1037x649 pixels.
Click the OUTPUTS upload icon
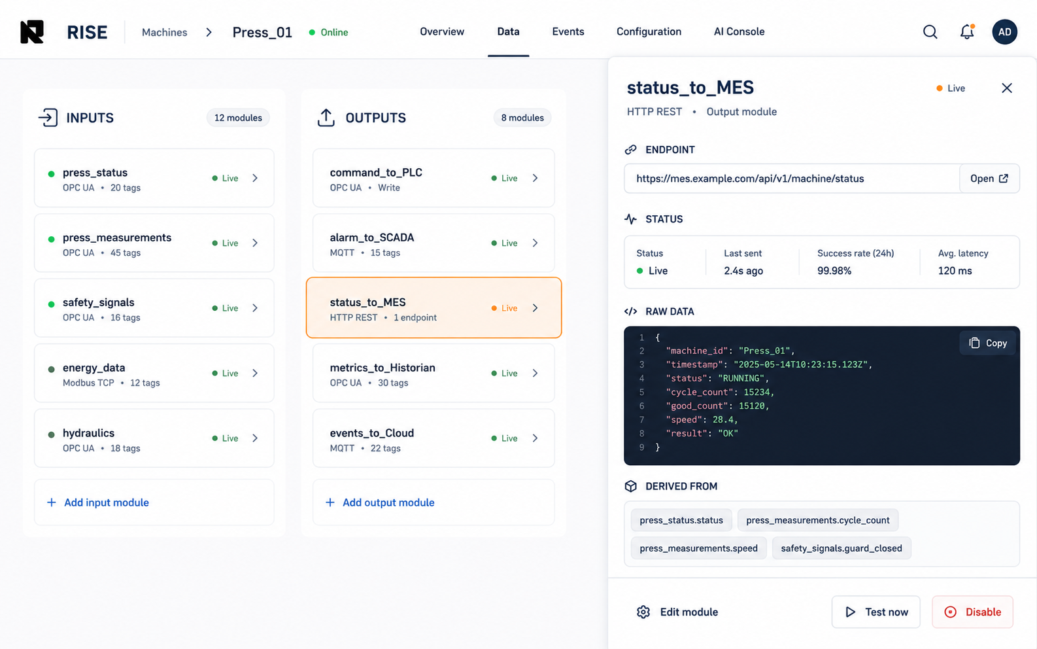[x=326, y=118]
